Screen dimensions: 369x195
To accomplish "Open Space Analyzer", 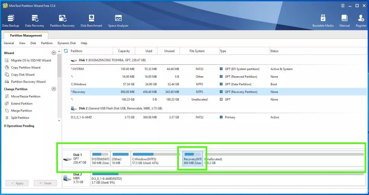I will 118,21.
